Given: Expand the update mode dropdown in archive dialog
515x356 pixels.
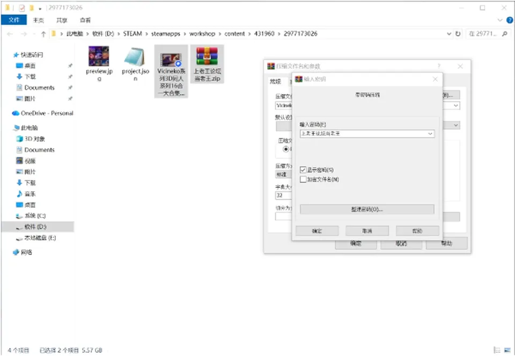Looking at the screenshot, I should tap(456, 125).
